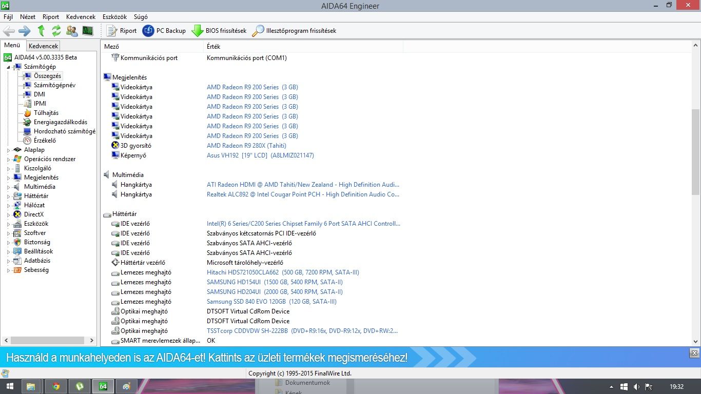This screenshot has height=394, width=701.
Task: Open the Riport menu
Action: point(51,17)
